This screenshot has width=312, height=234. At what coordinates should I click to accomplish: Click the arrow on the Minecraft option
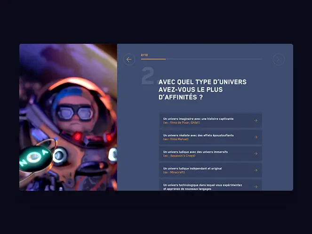(x=256, y=170)
